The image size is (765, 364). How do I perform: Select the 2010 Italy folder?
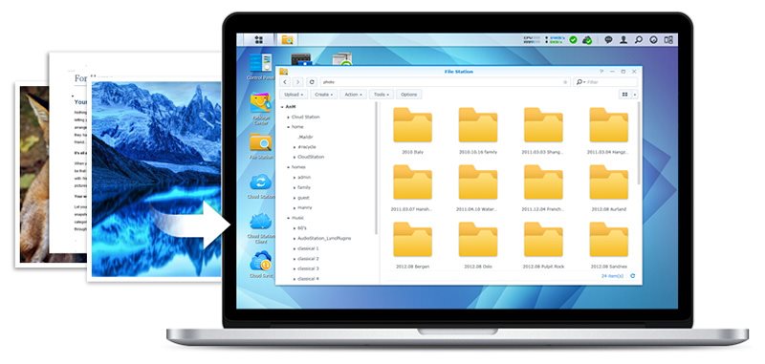click(413, 125)
